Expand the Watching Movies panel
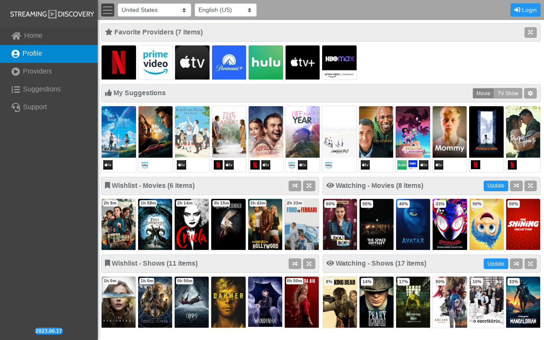 (x=530, y=186)
